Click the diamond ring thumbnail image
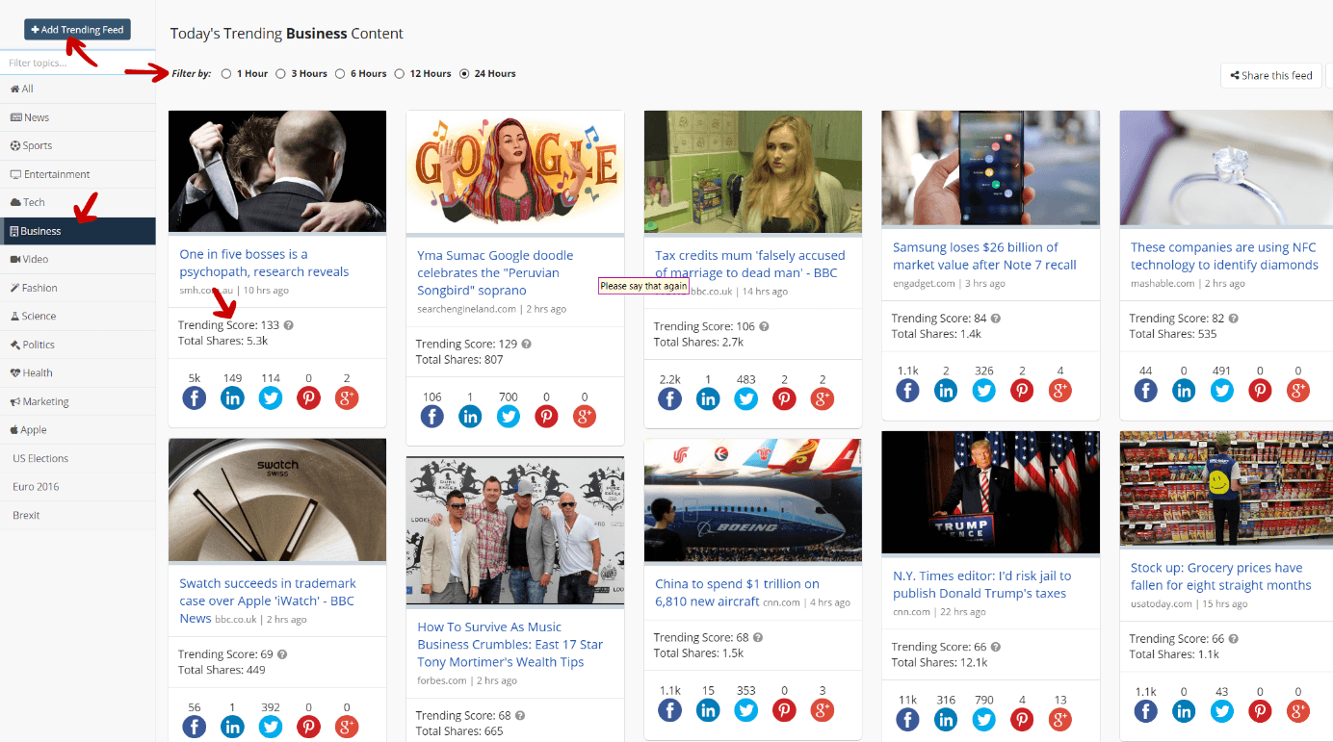Screen dimensions: 1333x742 point(1225,168)
